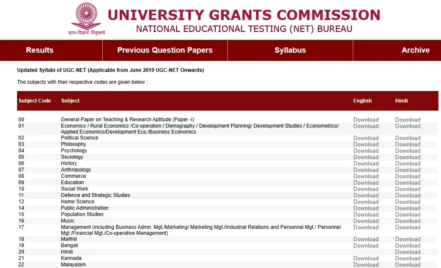This screenshot has height=268, width=441.
Task: Download English syllabus for Economics row
Action: pos(366,126)
